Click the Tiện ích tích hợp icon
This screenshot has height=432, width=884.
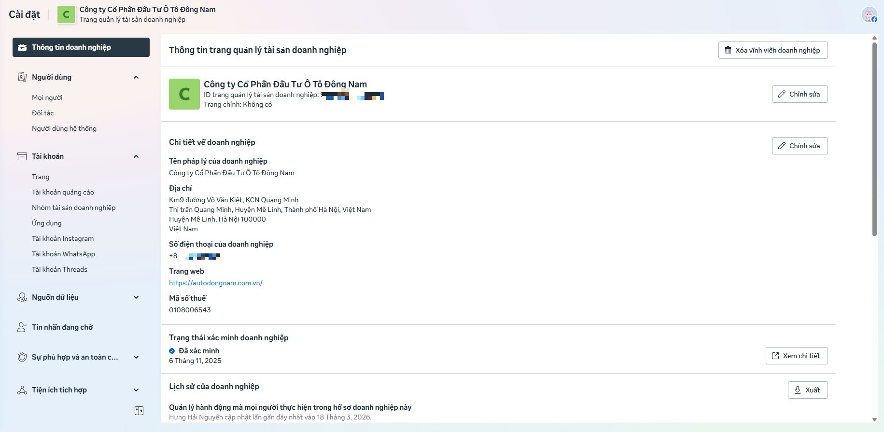point(22,390)
